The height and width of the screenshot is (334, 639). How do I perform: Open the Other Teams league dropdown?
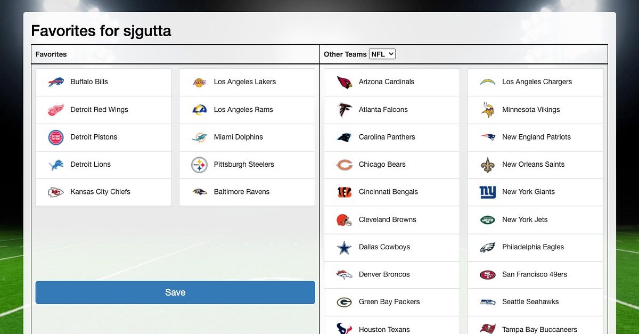(382, 54)
